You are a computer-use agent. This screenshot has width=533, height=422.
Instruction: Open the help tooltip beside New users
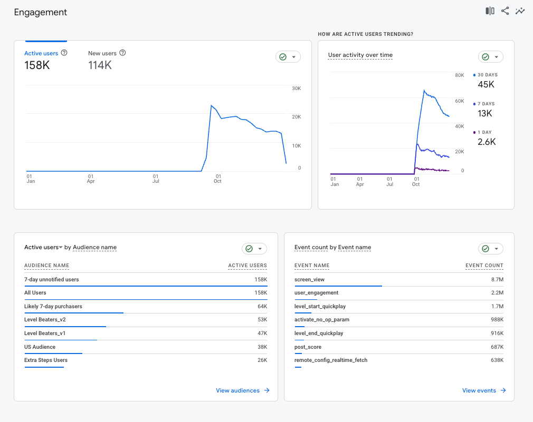click(x=122, y=53)
